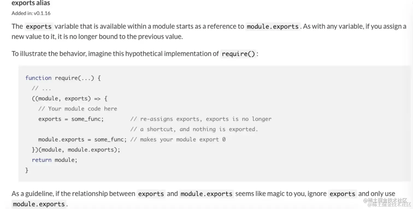
Task: Click the "module.exports" code in the guideline sentence
Action: click(x=206, y=194)
